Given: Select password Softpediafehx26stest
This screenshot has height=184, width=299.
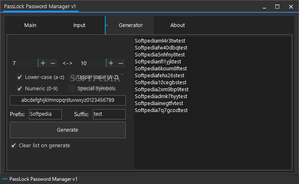Looking at the screenshot, I should point(160,75).
